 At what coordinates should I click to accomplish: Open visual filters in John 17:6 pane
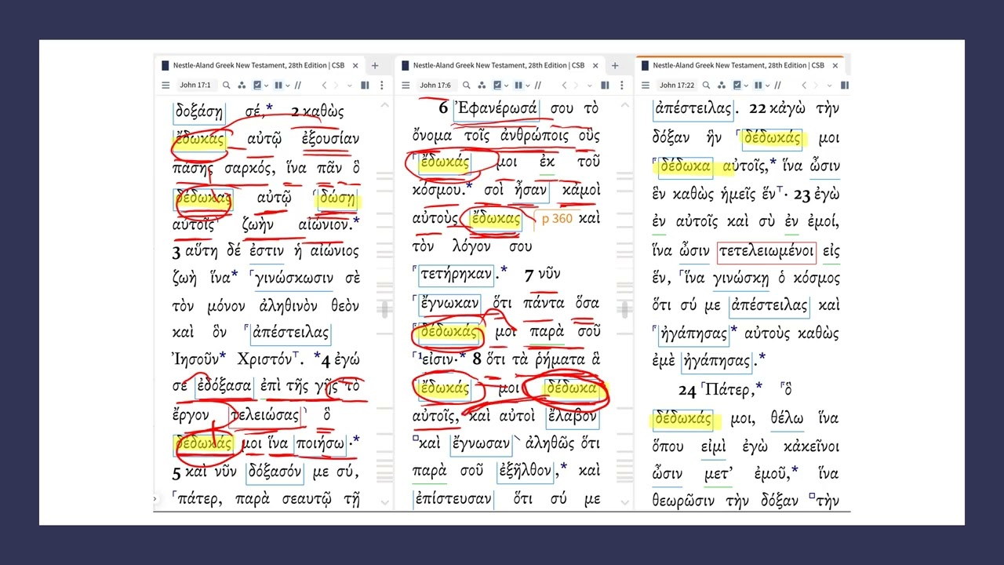(x=482, y=85)
